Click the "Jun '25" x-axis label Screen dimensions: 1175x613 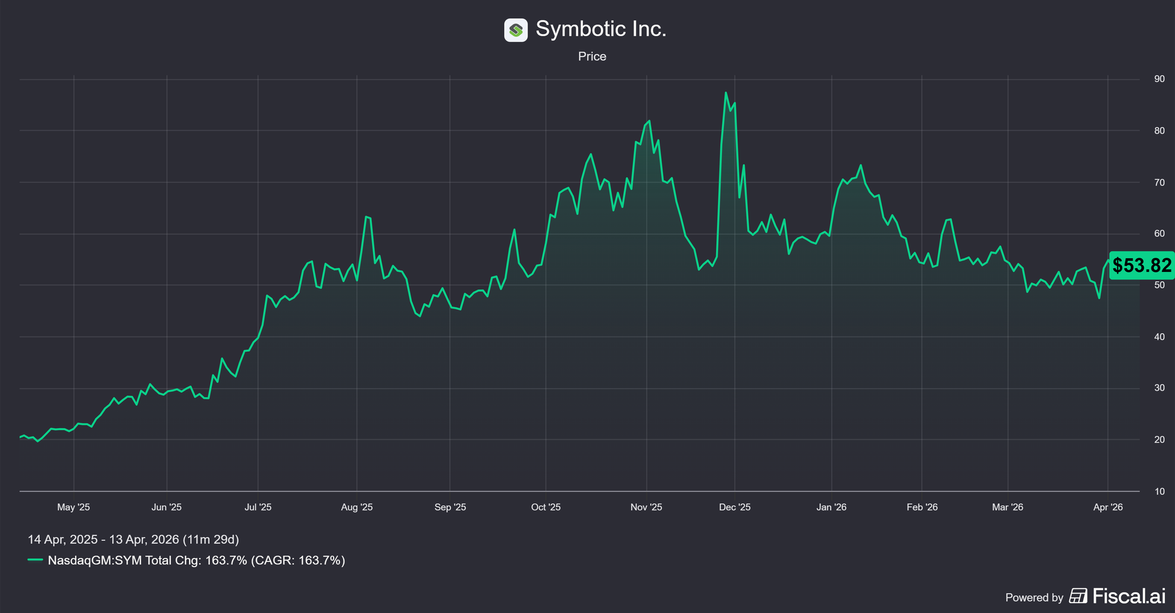click(x=167, y=507)
